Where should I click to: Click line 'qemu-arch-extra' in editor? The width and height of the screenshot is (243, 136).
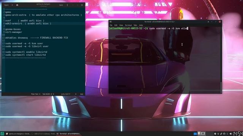[43, 15]
